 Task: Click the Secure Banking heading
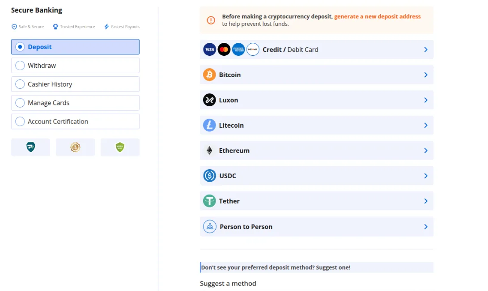pos(37,10)
